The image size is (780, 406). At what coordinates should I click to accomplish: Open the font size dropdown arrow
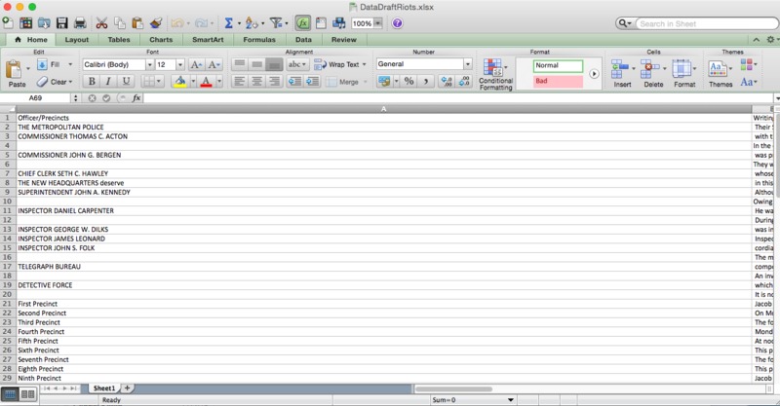(180, 64)
